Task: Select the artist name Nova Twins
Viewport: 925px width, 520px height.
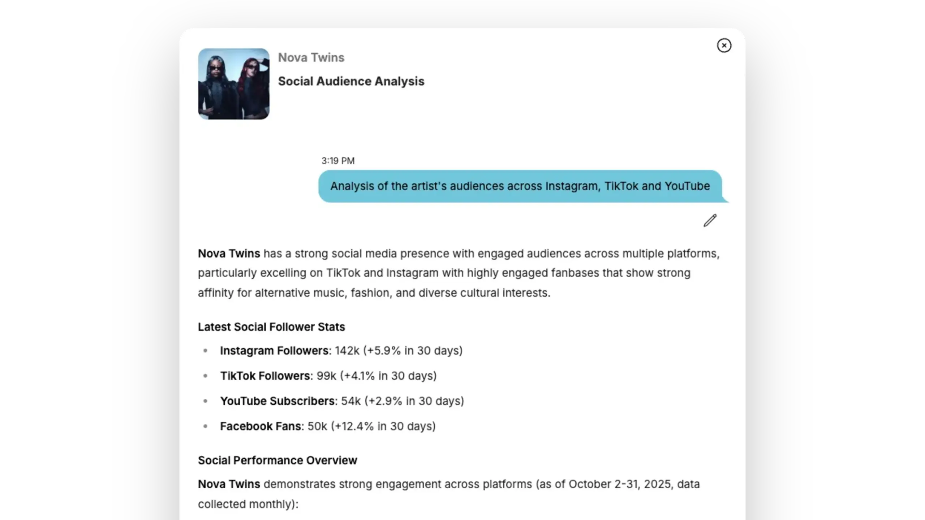Action: pyautogui.click(x=311, y=57)
